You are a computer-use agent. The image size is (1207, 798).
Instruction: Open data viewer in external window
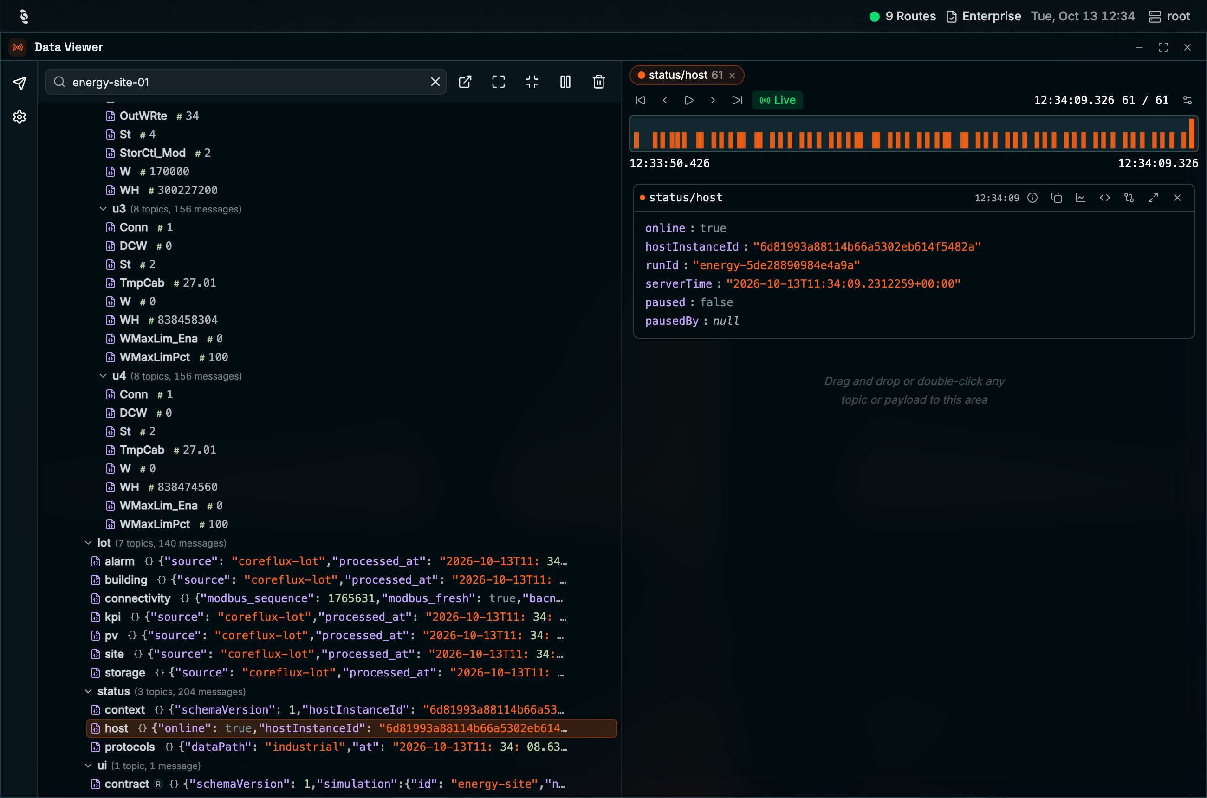(x=465, y=82)
